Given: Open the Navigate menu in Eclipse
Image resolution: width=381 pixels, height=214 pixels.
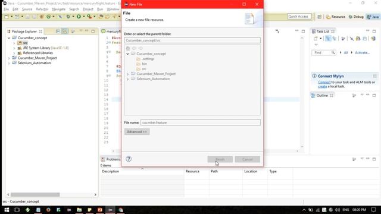Looking at the screenshot, I should (x=59, y=10).
